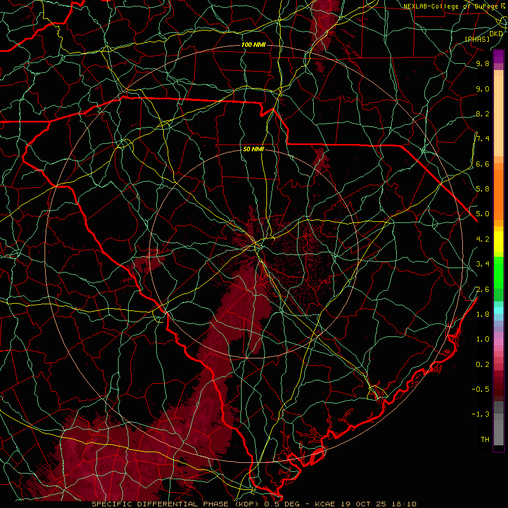Viewport: 508px width, 508px height.
Task: Select the 1.8 legend value
Action: (x=483, y=314)
